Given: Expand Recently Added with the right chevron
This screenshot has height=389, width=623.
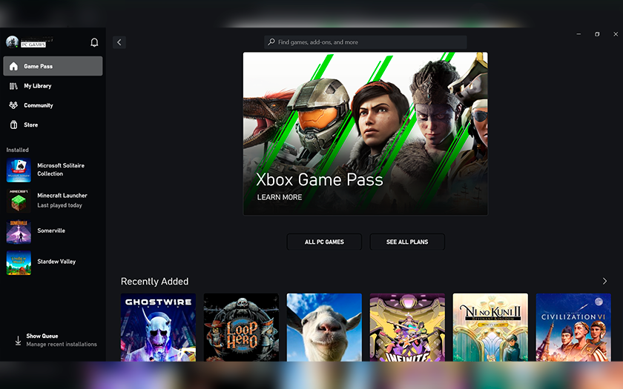Looking at the screenshot, I should click(604, 282).
